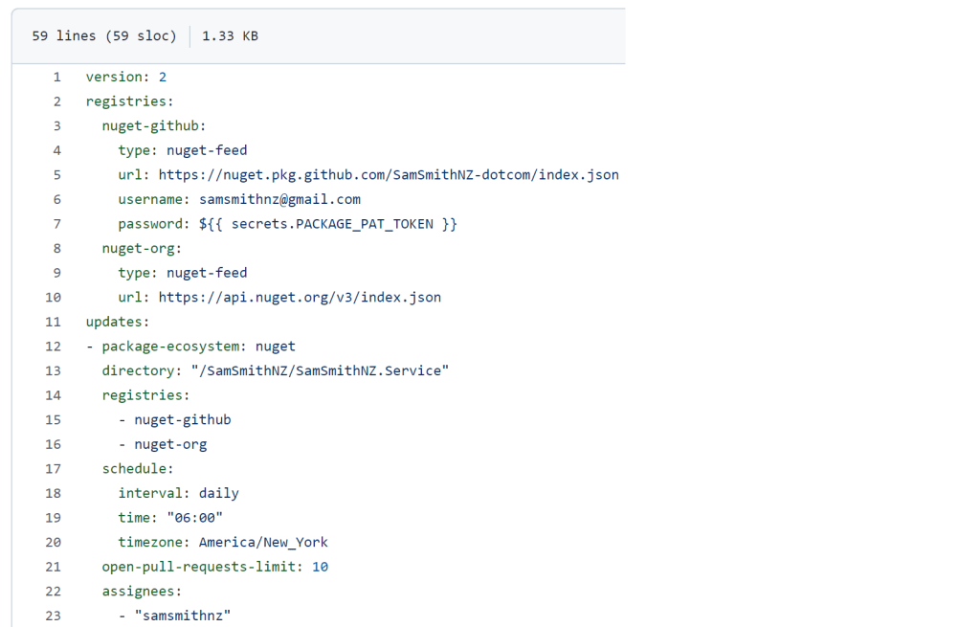Select line number 12

[x=53, y=347]
